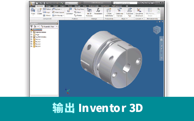Switch to the Environments ribbon tab

tap(94, 6)
